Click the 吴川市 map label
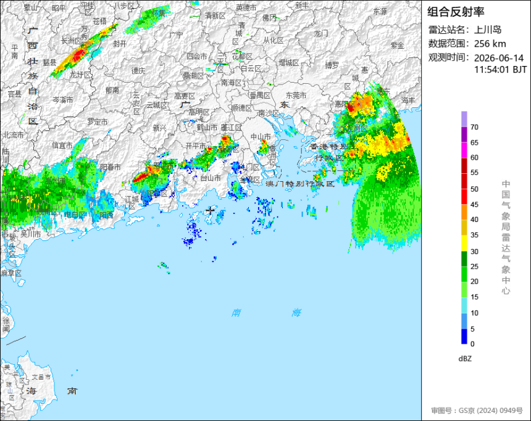Viewport: 531px width, 421px height. [x=30, y=234]
